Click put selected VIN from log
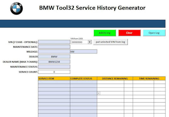169x117 pixels. coord(110,42)
